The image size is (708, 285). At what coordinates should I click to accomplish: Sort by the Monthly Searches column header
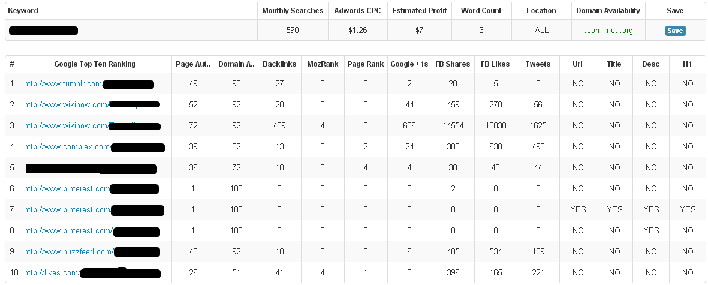pyautogui.click(x=293, y=11)
